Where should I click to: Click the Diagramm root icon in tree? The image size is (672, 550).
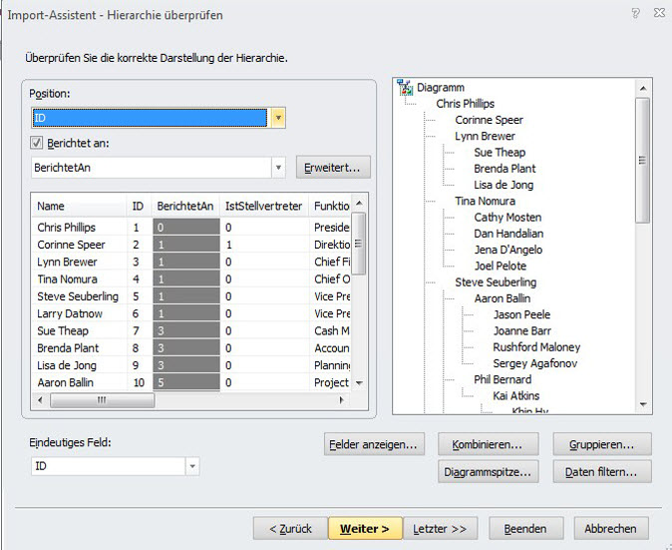(404, 87)
